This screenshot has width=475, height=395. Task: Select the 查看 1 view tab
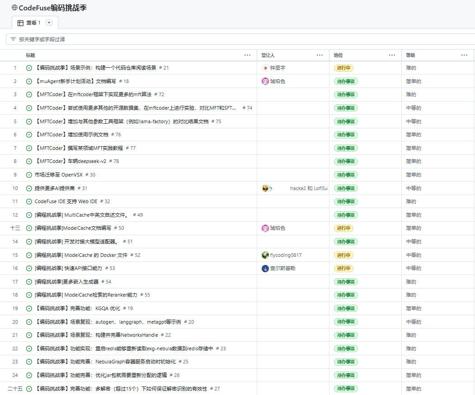pyautogui.click(x=35, y=23)
